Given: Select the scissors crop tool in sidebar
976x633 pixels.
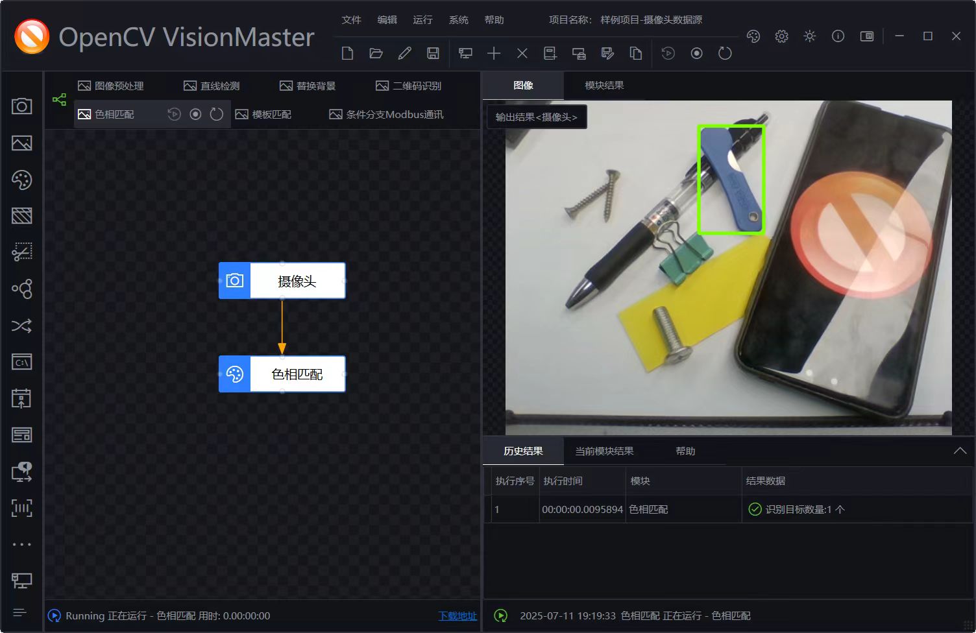Looking at the screenshot, I should (21, 252).
